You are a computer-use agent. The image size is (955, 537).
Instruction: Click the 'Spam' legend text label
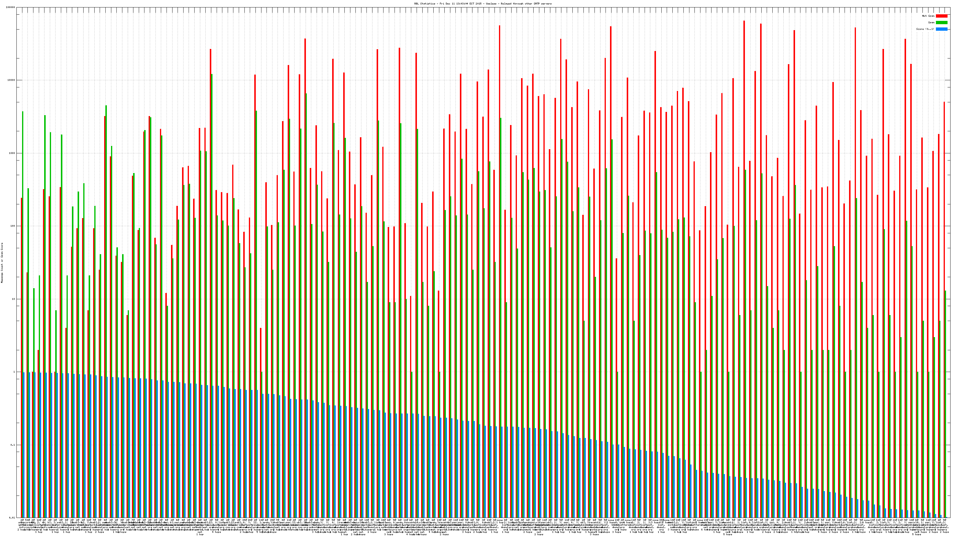[x=931, y=23]
